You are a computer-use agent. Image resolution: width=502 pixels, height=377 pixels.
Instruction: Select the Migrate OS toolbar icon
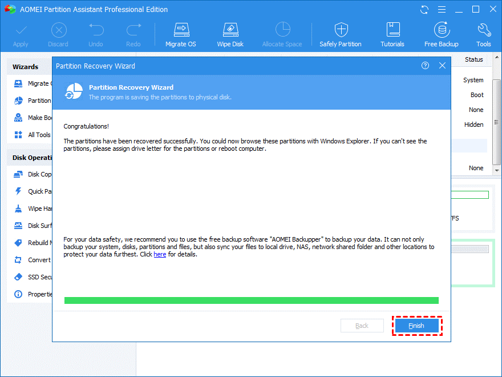[180, 33]
